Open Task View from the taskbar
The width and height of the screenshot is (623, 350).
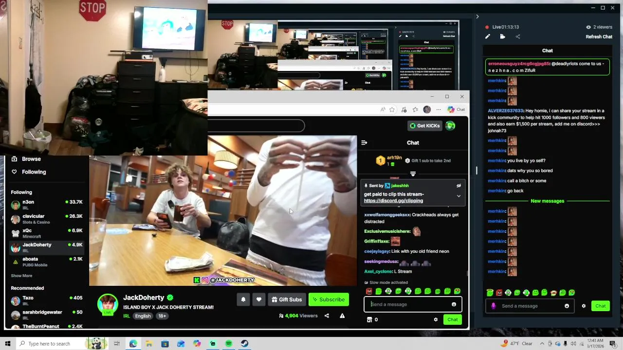tap(117, 344)
